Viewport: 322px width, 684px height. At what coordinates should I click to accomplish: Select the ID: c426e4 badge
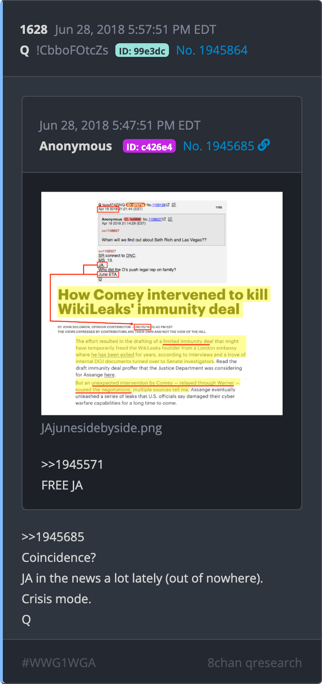[149, 147]
